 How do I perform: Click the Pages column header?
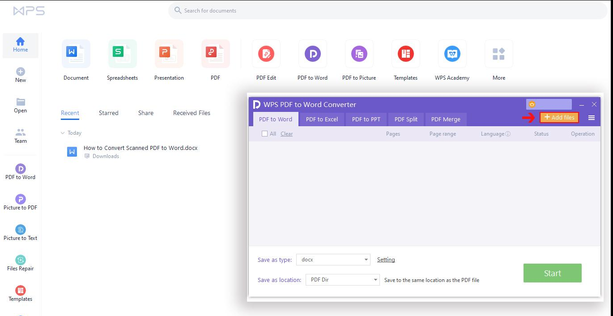pyautogui.click(x=393, y=134)
